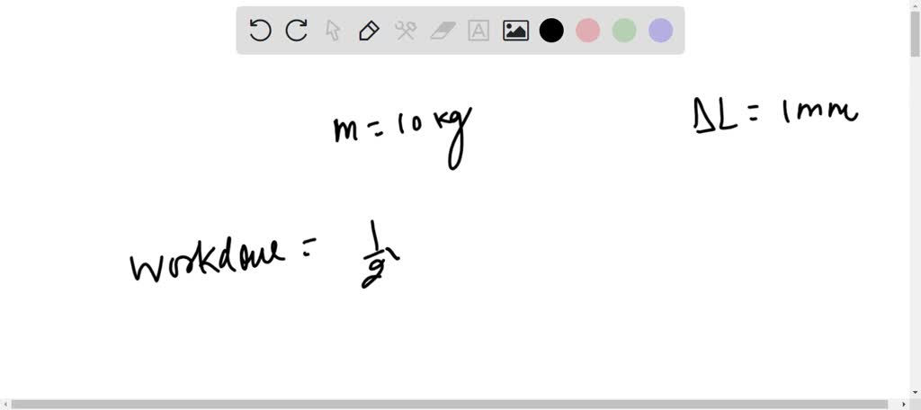The image size is (921, 410).
Task: Click the insert image icon
Action: pyautogui.click(x=515, y=31)
